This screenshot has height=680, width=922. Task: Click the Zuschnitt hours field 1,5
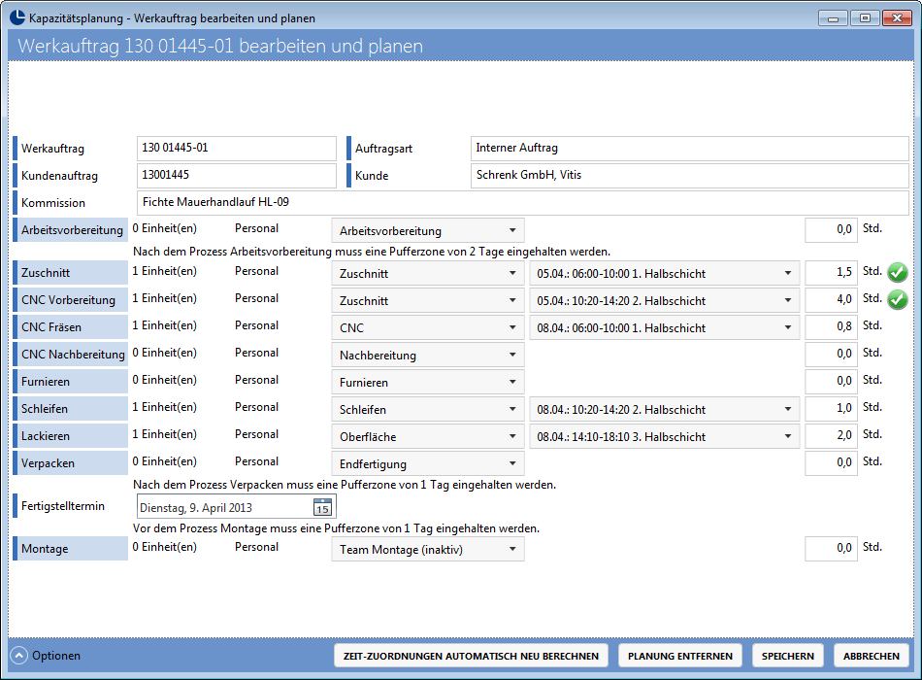pos(831,273)
